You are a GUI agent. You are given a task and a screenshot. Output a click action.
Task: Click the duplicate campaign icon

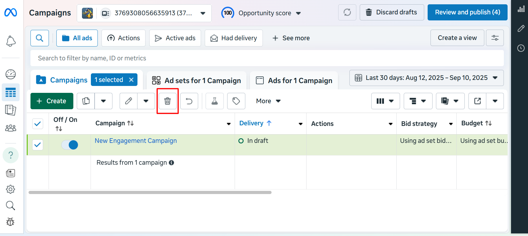[x=86, y=101]
